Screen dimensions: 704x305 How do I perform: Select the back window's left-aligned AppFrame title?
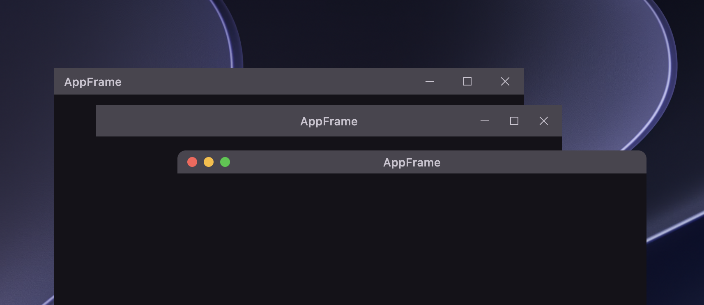(x=93, y=82)
